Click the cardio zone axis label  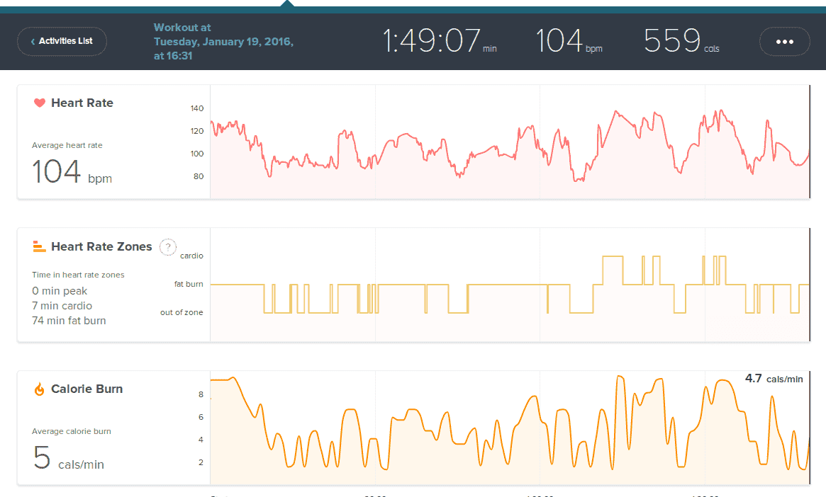[x=191, y=256]
